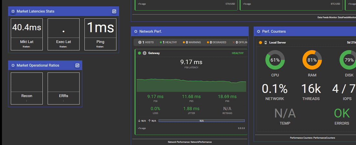Click the globe icon next to Gateway
The image size is (356, 145).
coord(145,53)
